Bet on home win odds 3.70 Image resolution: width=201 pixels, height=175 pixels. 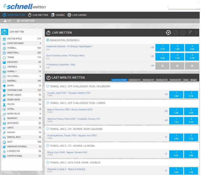(163, 48)
